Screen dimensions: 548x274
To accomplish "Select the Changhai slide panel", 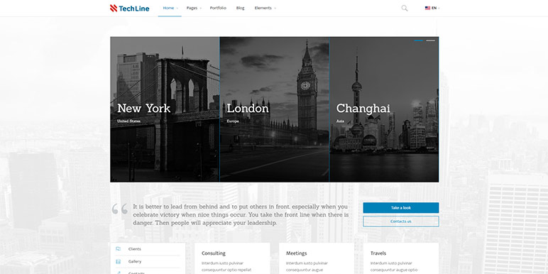I will click(x=384, y=109).
